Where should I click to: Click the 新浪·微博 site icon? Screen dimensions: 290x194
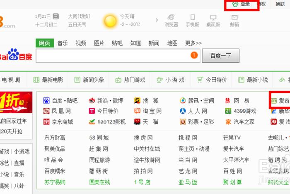point(92,101)
